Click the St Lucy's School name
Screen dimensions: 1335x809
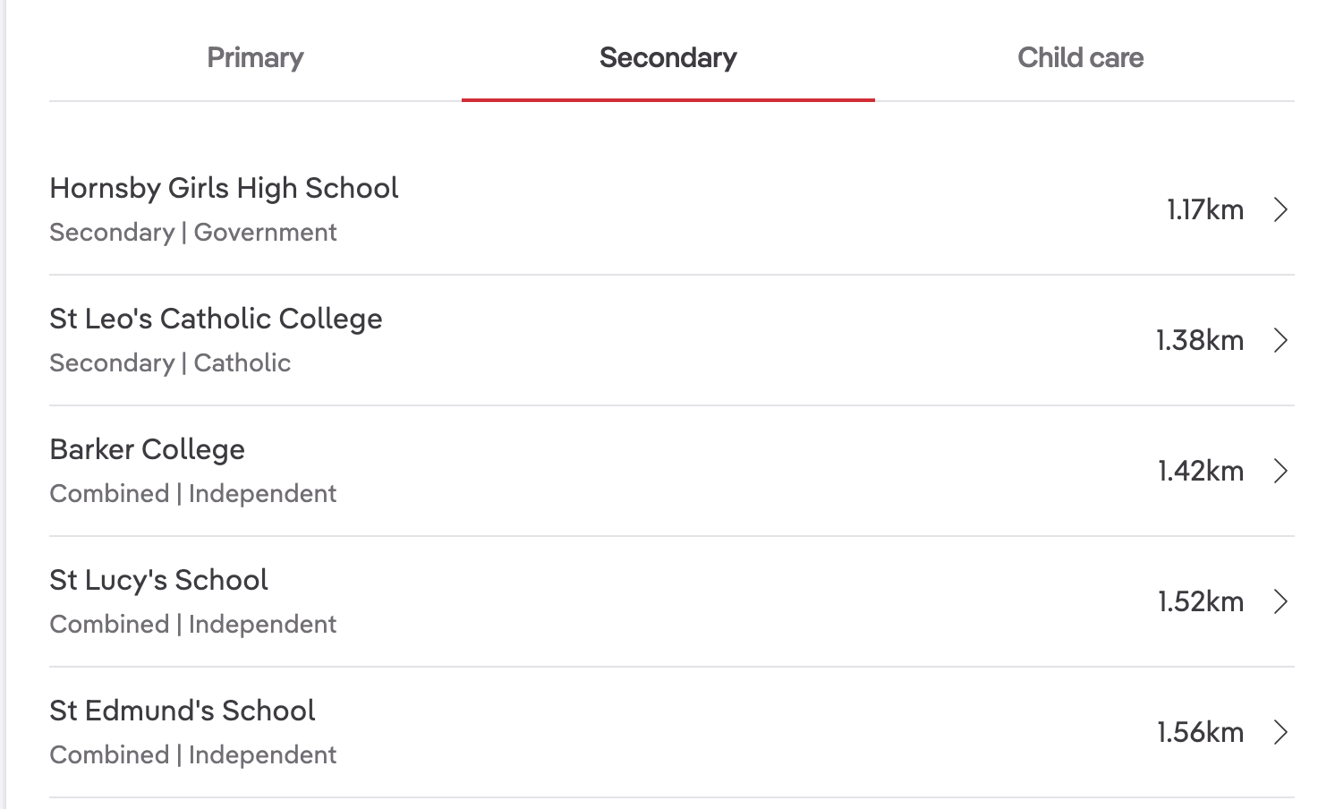(158, 580)
